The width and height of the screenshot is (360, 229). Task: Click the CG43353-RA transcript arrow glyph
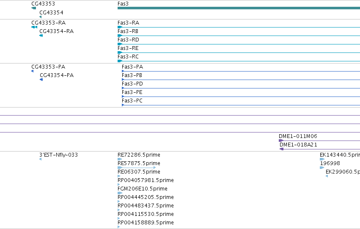[x=34, y=27]
